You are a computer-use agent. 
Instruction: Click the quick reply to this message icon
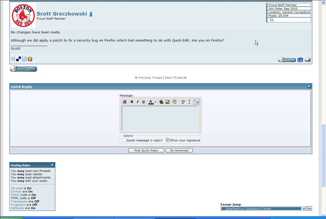pos(308,60)
